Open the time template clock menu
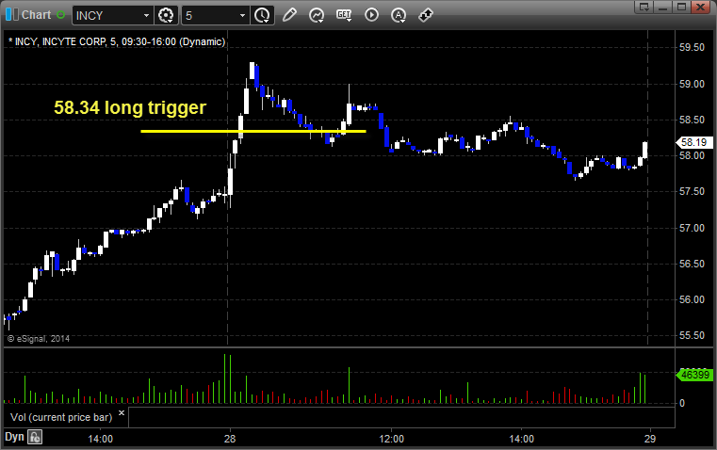Screen dimensions: 717x450 pyautogui.click(x=262, y=15)
